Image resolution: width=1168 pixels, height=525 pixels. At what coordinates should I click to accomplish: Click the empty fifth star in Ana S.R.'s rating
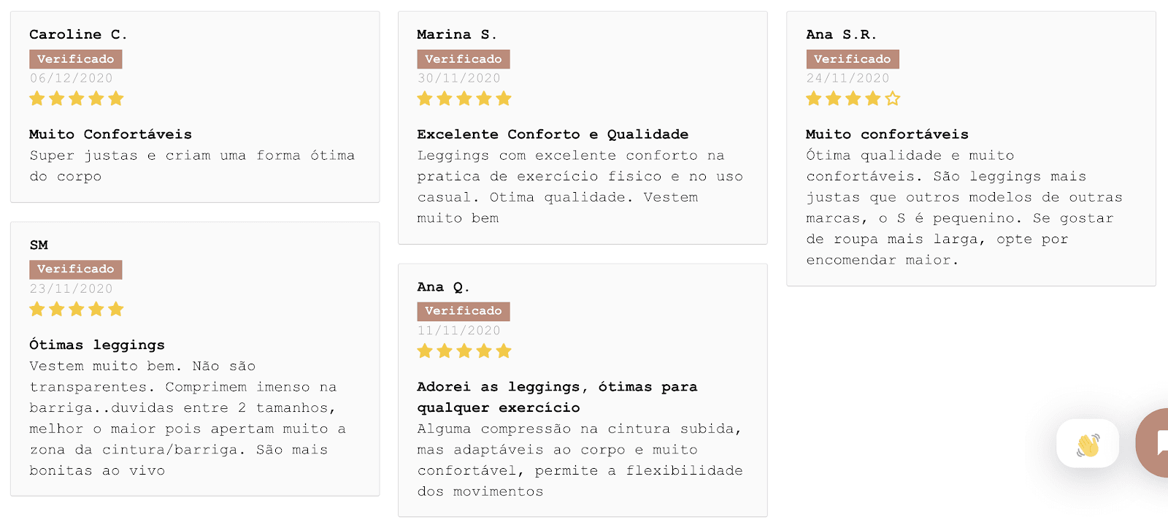893,99
